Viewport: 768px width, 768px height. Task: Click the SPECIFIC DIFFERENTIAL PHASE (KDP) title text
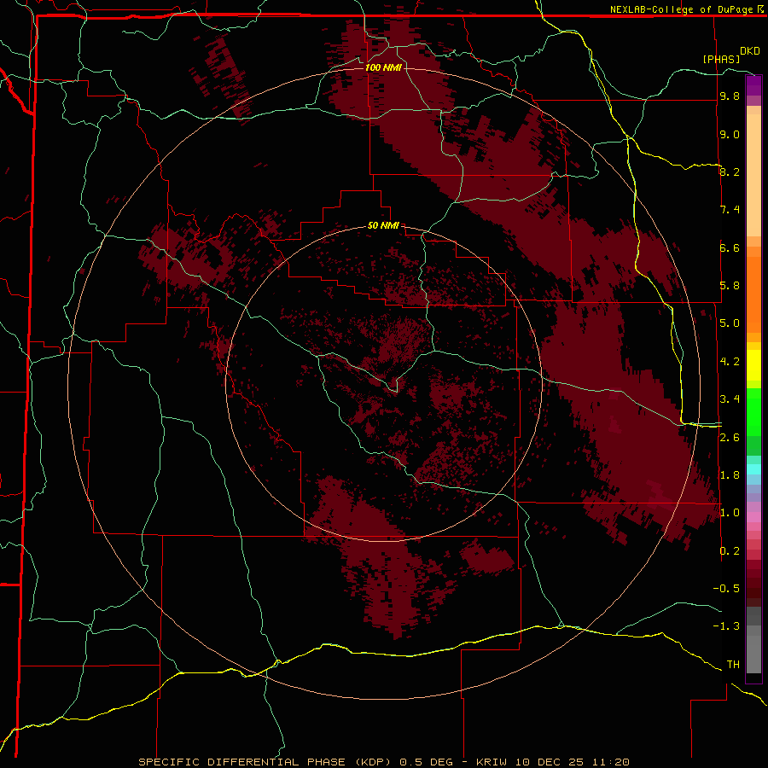click(x=266, y=762)
